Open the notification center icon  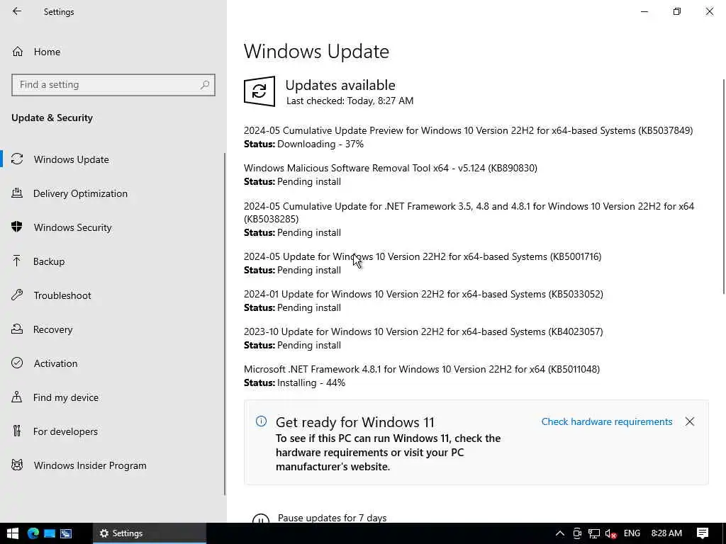(703, 533)
